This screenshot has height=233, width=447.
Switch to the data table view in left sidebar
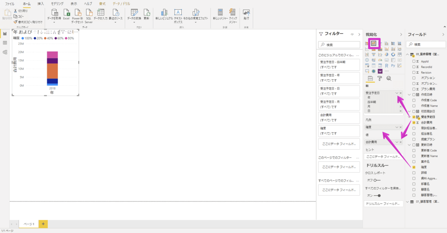pos(5,43)
